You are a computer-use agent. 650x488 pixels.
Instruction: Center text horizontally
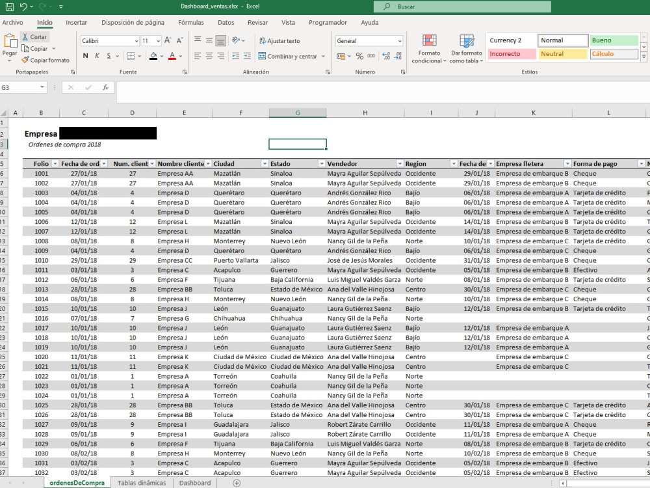tap(209, 55)
